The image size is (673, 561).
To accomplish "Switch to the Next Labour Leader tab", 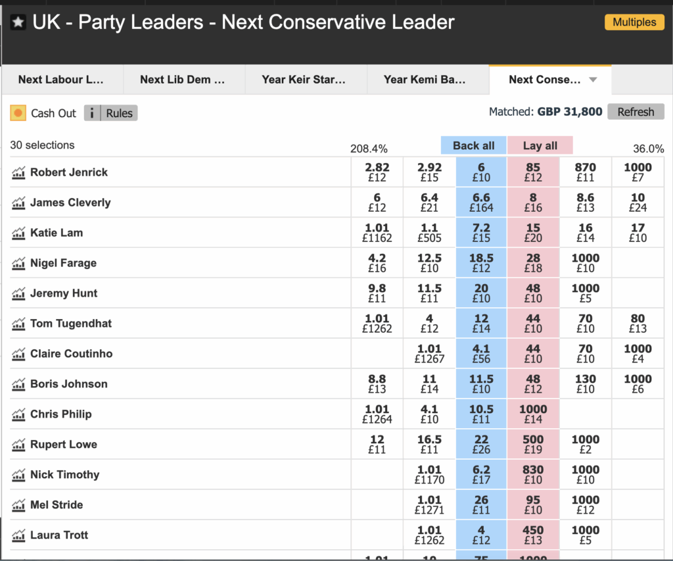I will click(61, 80).
